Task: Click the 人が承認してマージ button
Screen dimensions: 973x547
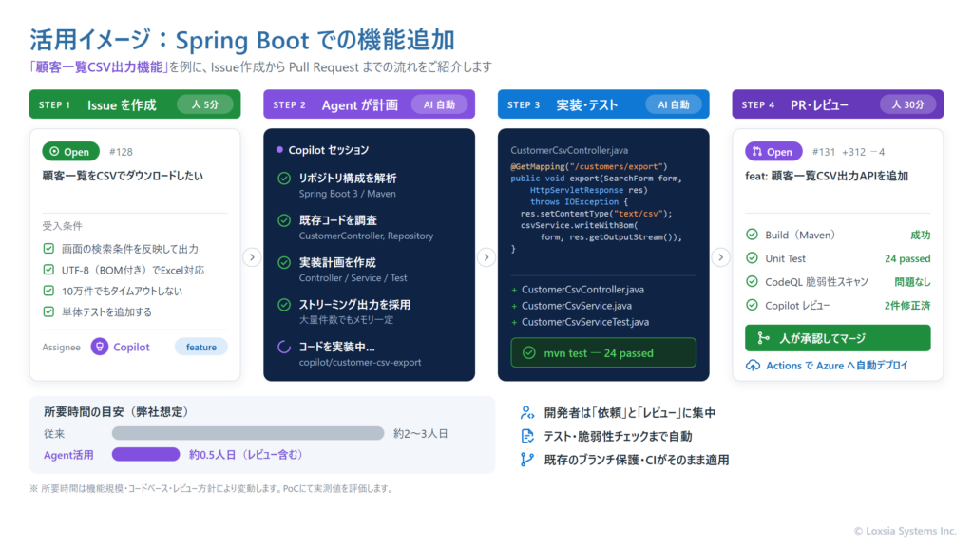Action: click(x=838, y=338)
